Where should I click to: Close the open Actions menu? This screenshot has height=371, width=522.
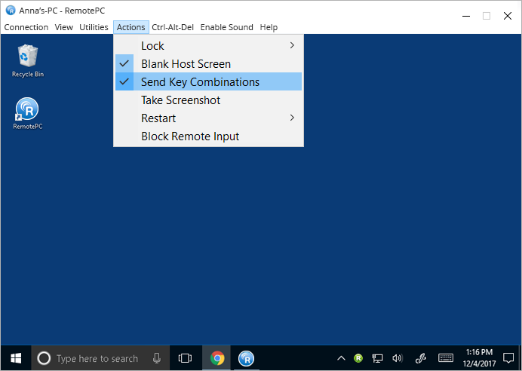pyautogui.click(x=130, y=27)
